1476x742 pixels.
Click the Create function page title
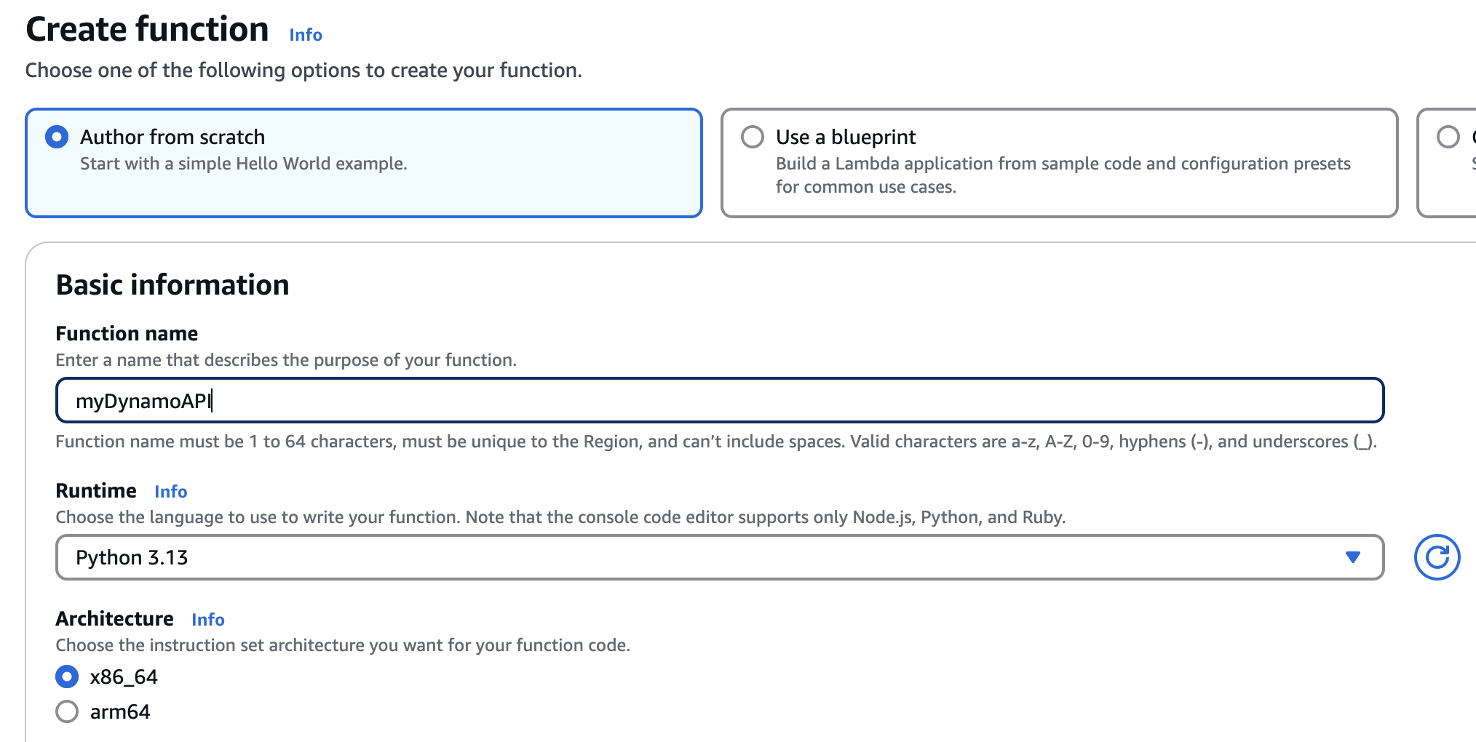[146, 29]
